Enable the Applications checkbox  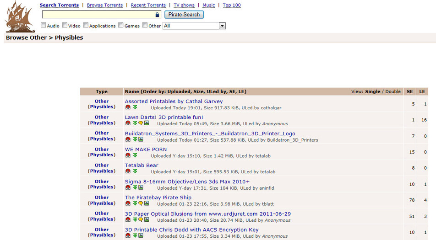86,25
